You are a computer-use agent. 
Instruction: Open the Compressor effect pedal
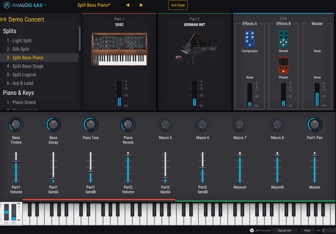[250, 39]
